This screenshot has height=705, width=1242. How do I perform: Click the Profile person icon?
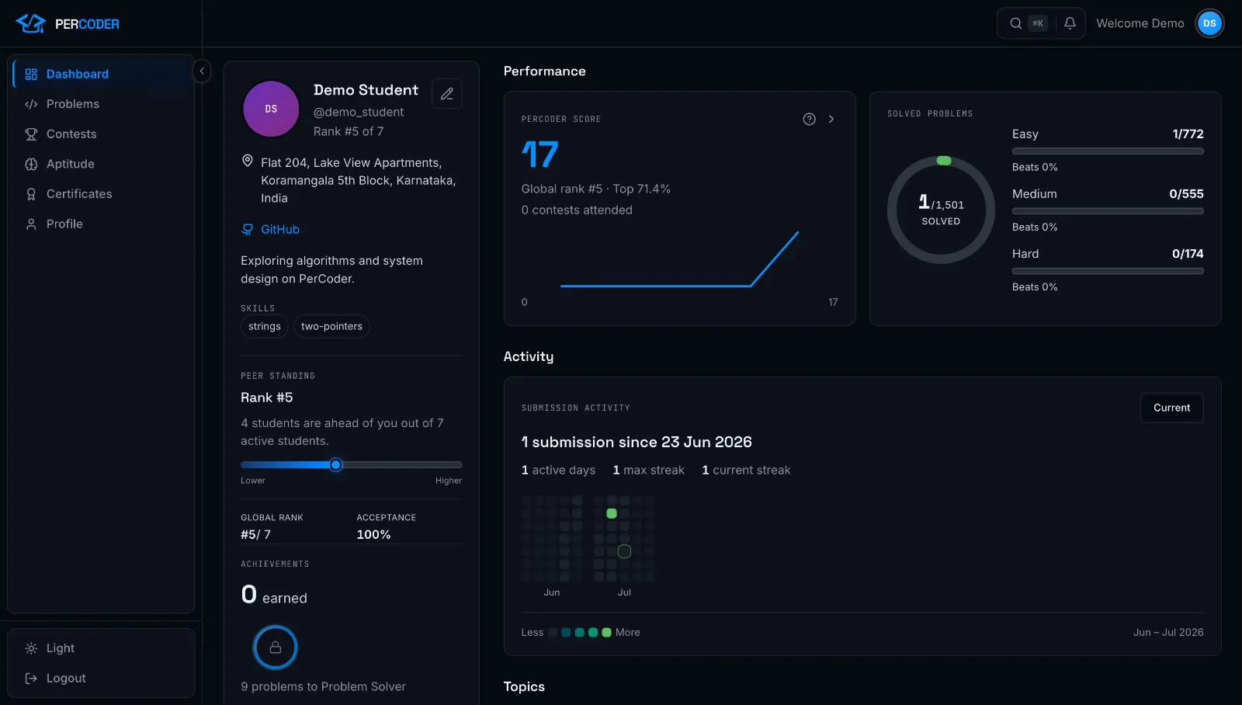(31, 224)
